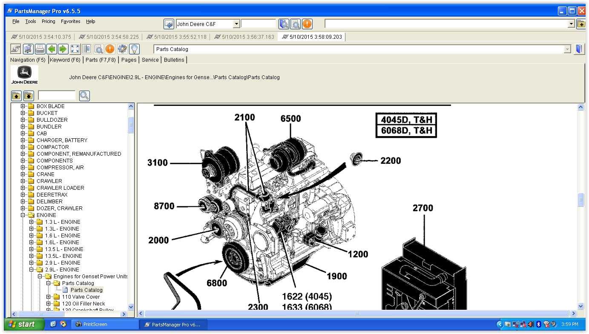Image resolution: width=589 pixels, height=334 pixels.
Task: Click the second magnifier icon in the top toolbar
Action: click(295, 24)
